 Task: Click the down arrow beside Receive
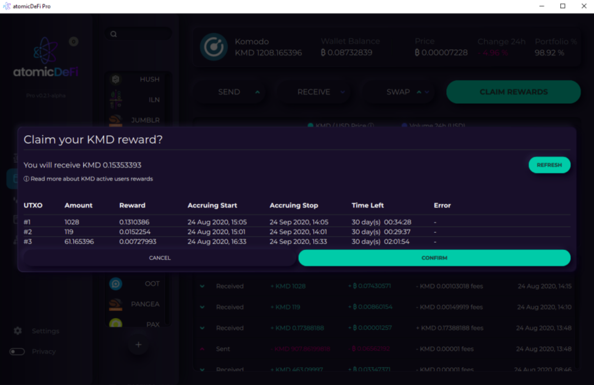(x=342, y=92)
